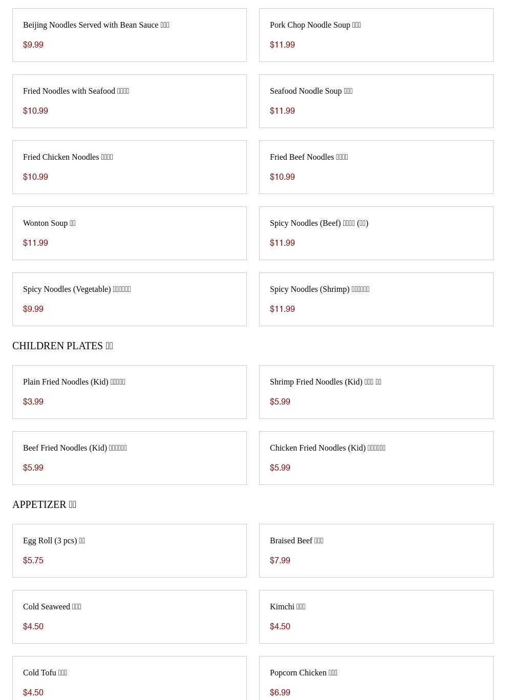The width and height of the screenshot is (506, 700).
Task: Select Pork Chop Noodle Soup card
Action: (376, 35)
